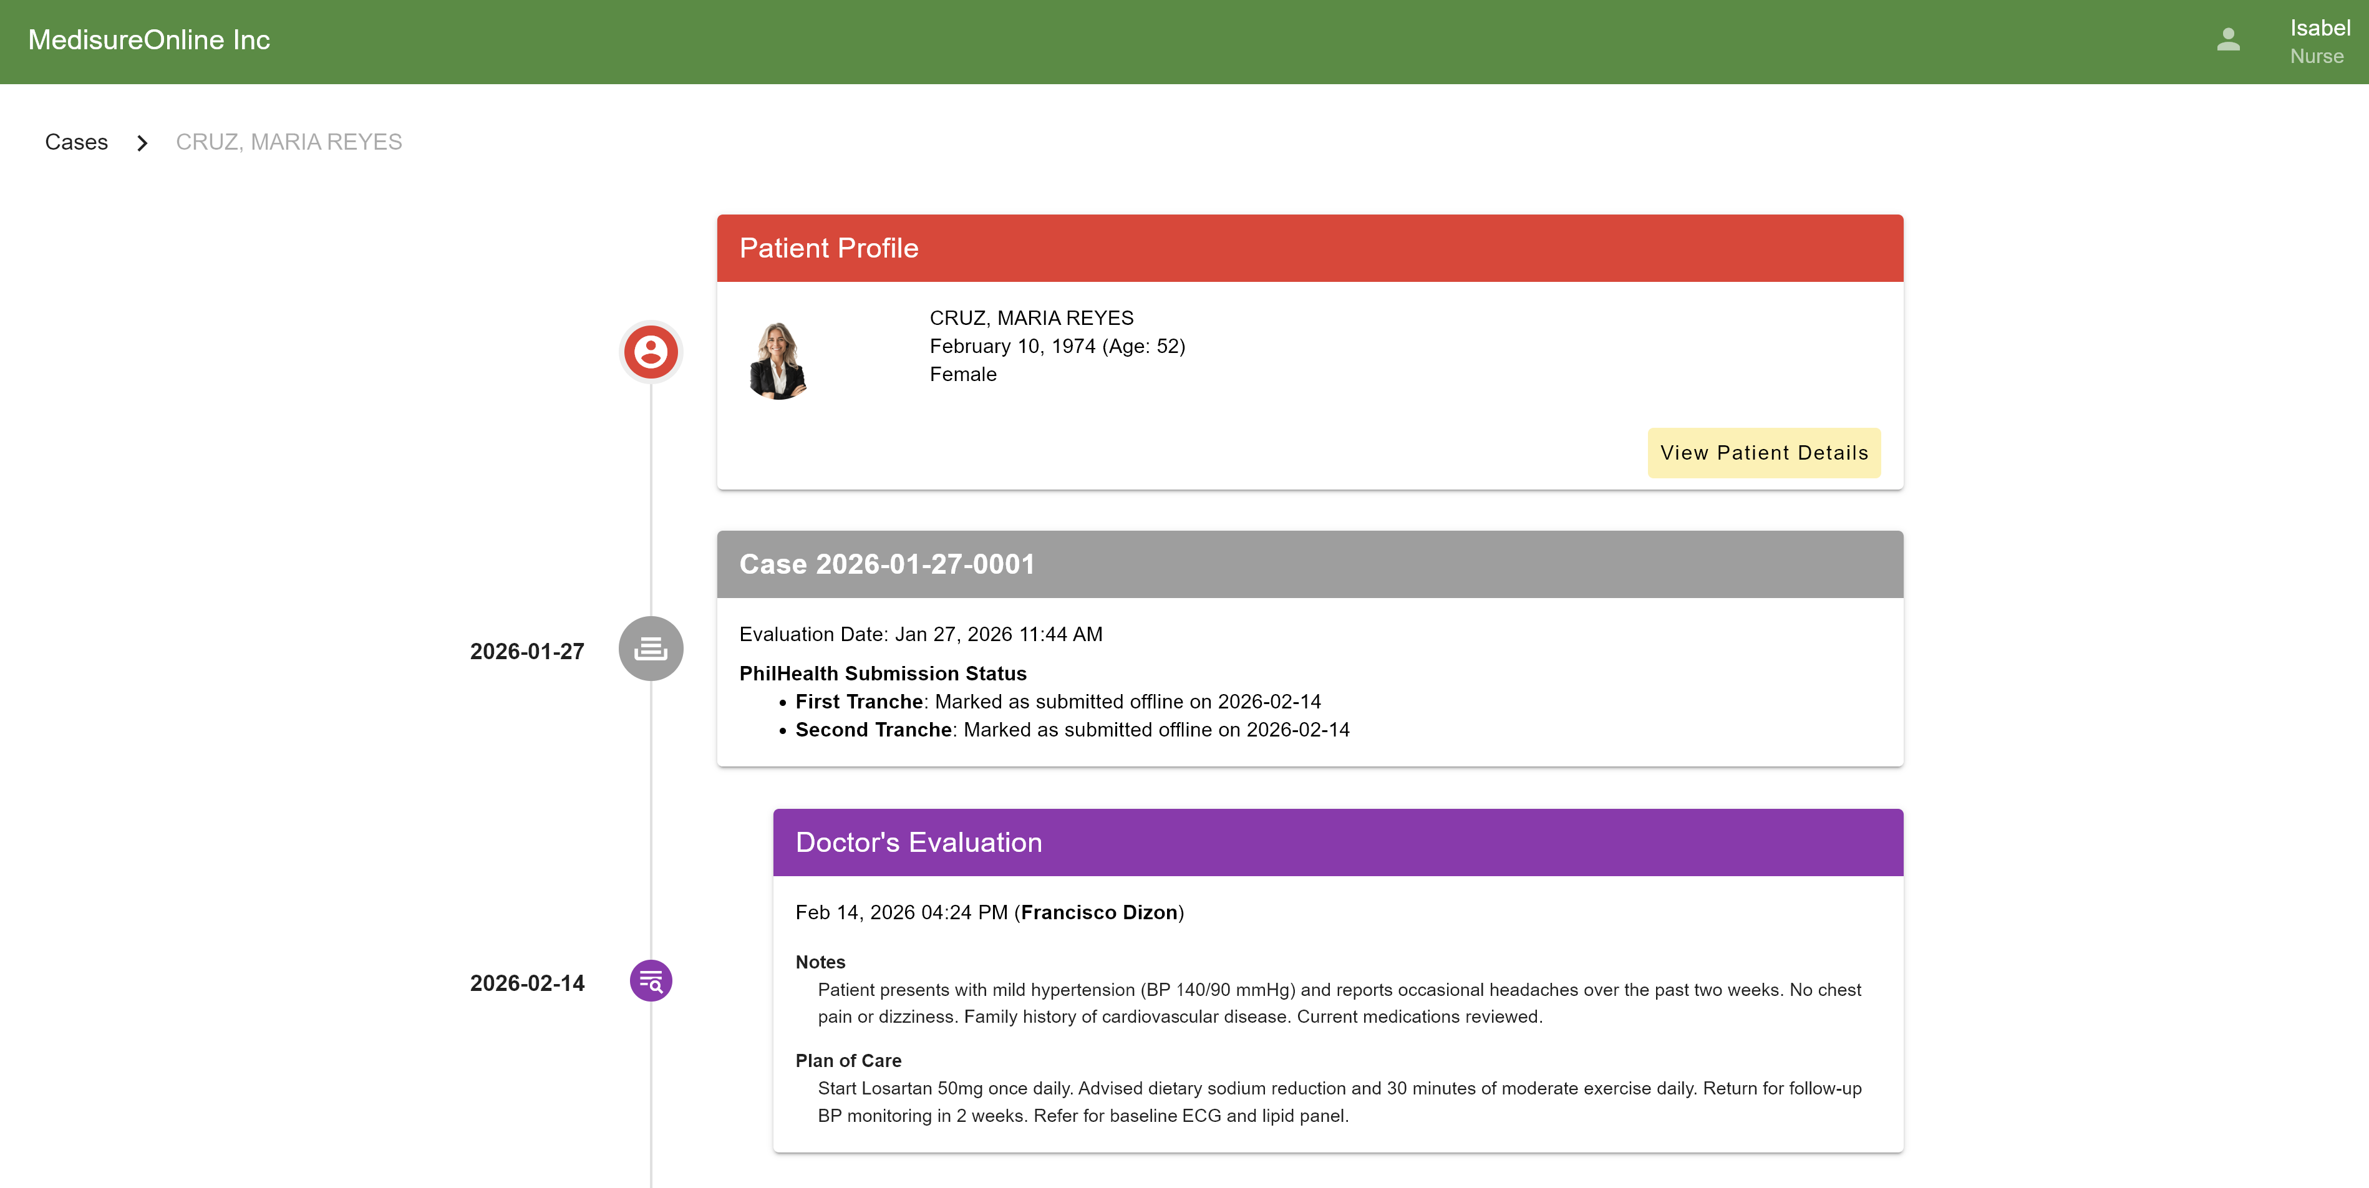The width and height of the screenshot is (2369, 1188).
Task: Select the CRUZ, MARIA REYES breadcrumb item
Action: pyautogui.click(x=289, y=142)
